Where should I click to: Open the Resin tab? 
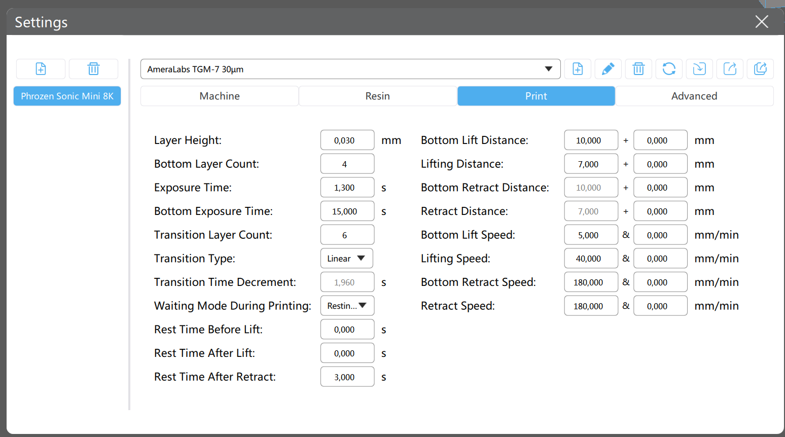tap(378, 96)
